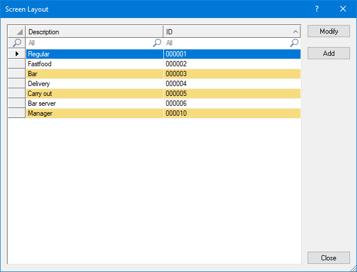Select the Carry out row
Image resolution: width=357 pixels, height=272 pixels.
click(94, 94)
